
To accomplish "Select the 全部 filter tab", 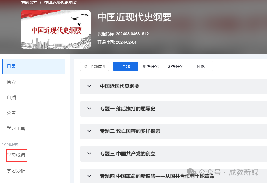I will point(126,66).
